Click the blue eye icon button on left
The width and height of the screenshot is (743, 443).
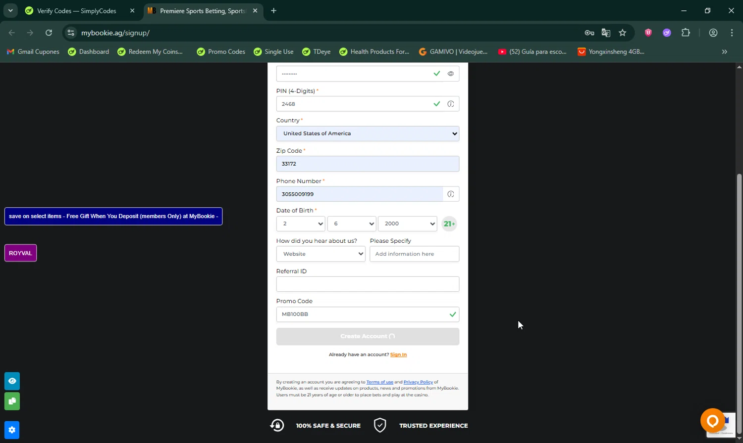(12, 381)
